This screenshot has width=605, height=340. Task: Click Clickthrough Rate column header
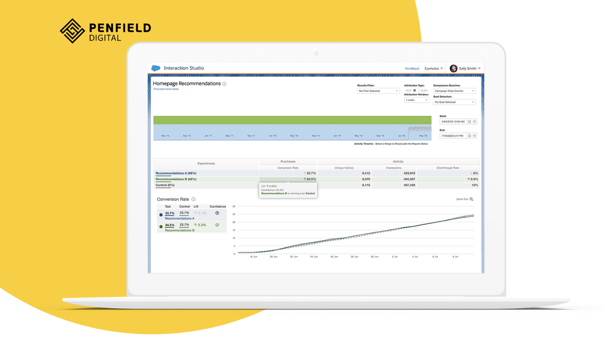pos(447,168)
